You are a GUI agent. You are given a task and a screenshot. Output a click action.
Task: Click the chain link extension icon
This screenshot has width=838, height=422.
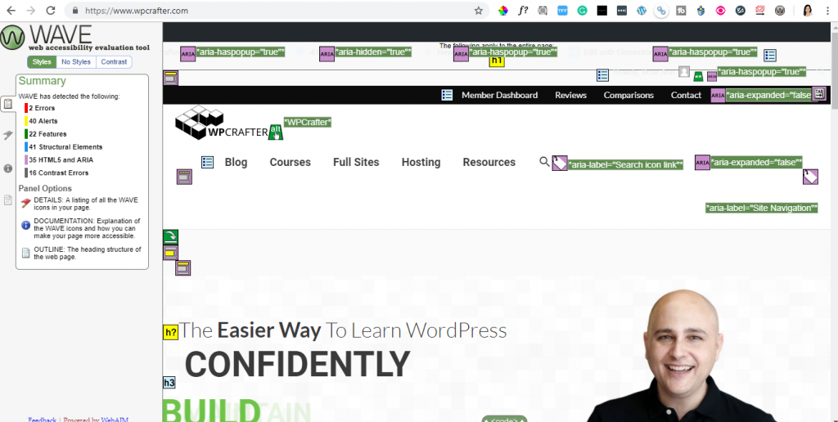[661, 10]
